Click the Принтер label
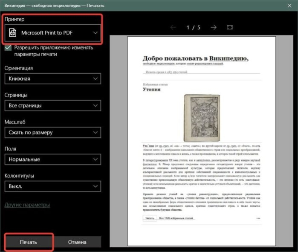This screenshot has height=252, width=298. (x=14, y=19)
